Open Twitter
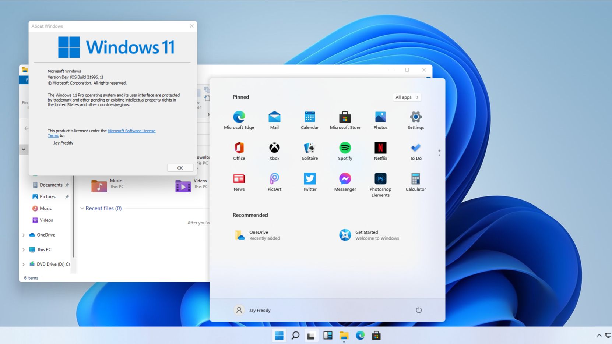This screenshot has height=344, width=612. (x=310, y=182)
